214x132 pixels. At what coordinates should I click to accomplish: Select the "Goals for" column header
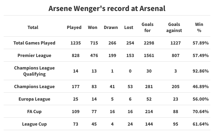(x=147, y=27)
